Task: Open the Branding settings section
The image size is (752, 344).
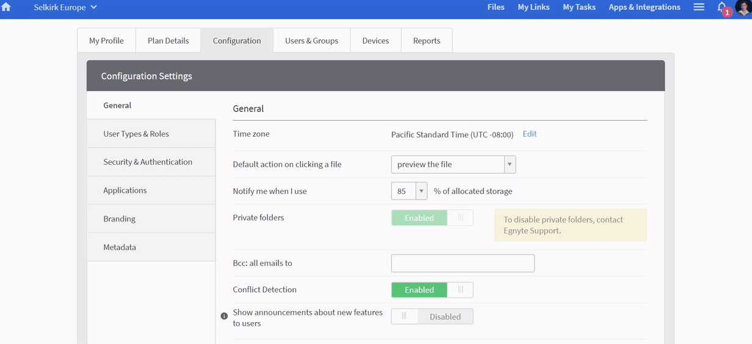Action: pyautogui.click(x=120, y=219)
